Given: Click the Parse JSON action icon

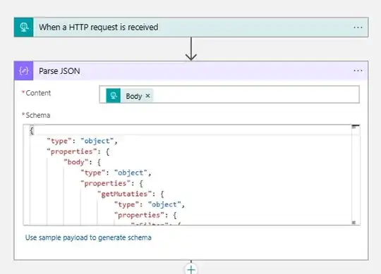Looking at the screenshot, I should pyautogui.click(x=23, y=71).
